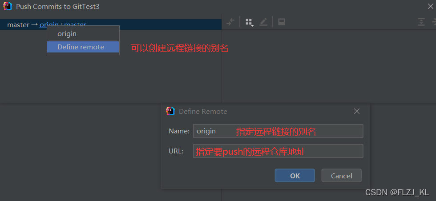Close the Push Commits window
The height and width of the screenshot is (201, 436).
tap(431, 6)
